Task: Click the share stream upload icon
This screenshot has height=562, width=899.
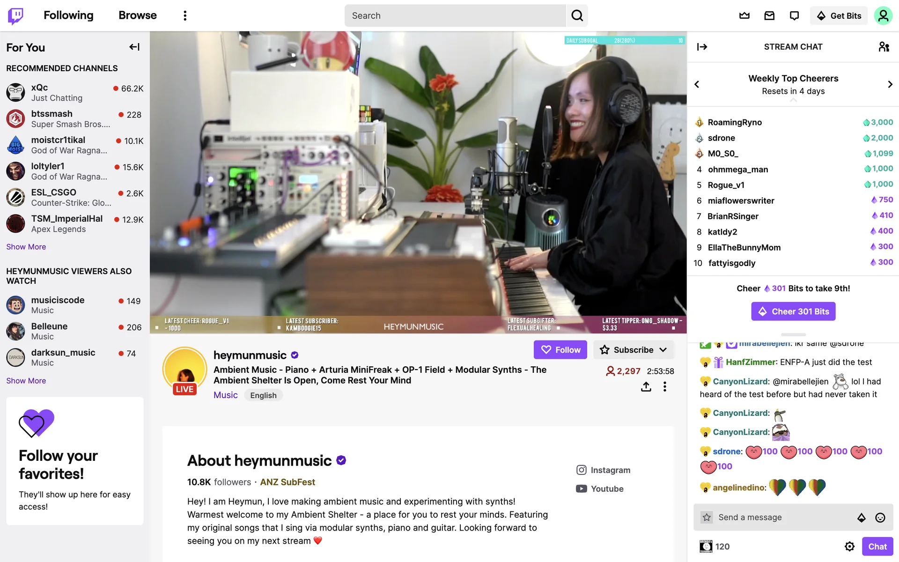Action: pos(646,386)
